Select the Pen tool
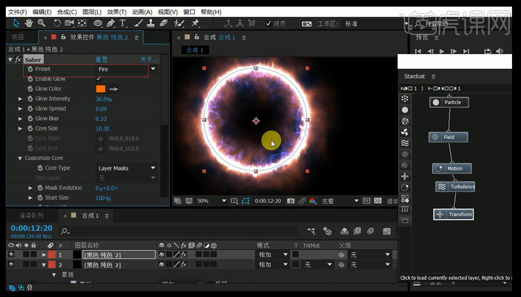 pyautogui.click(x=111, y=23)
